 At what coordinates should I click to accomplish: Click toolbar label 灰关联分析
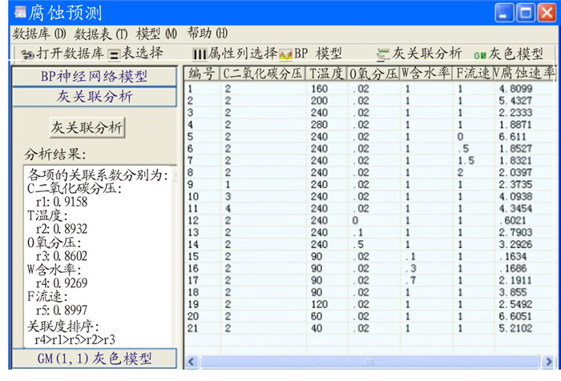tap(427, 54)
